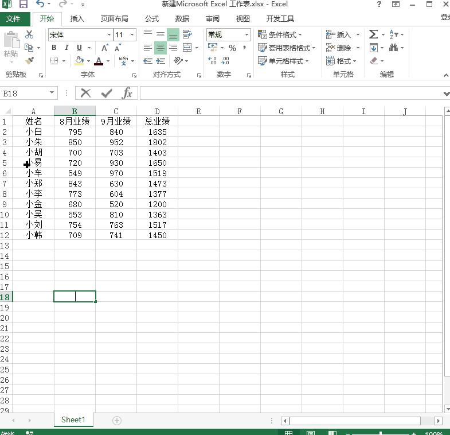Cancel formula entry with X icon

tap(85, 93)
